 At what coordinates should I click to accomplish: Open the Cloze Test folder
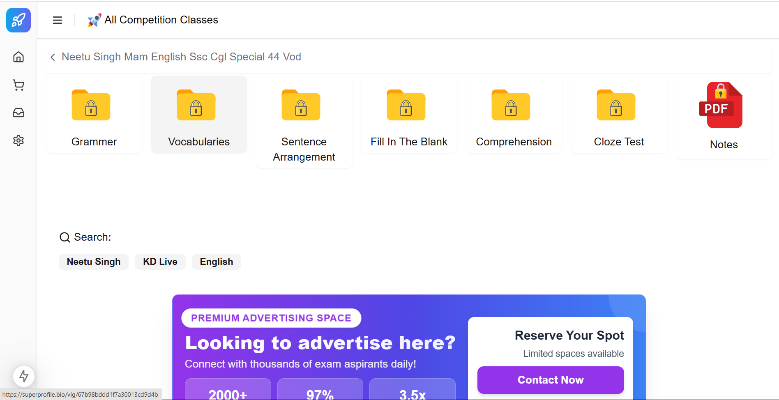click(618, 114)
